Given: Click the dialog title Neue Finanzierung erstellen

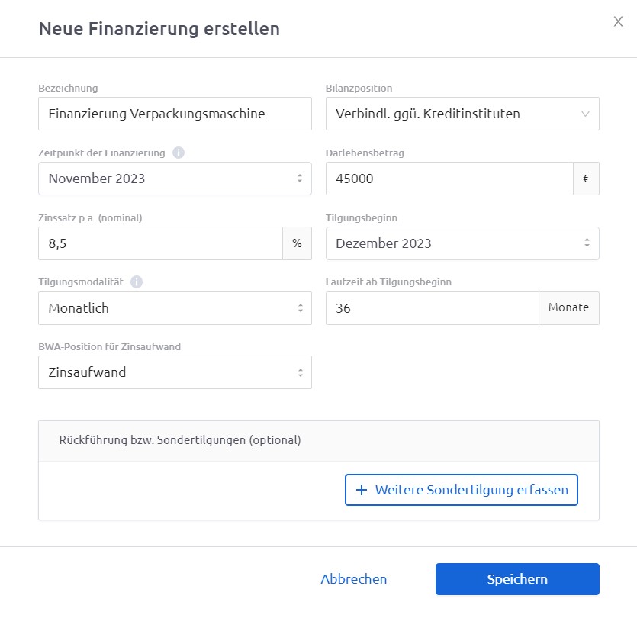Looking at the screenshot, I should pos(159,29).
